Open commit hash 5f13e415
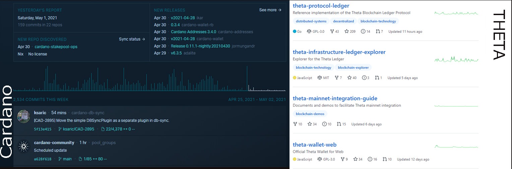Screen dimensions: 512x169 pyautogui.click(x=43, y=129)
